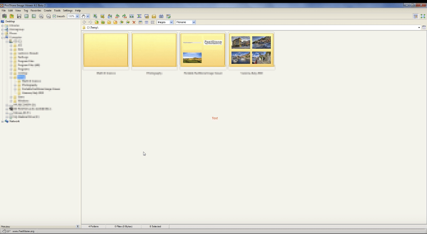Open the 100% zoom level dropdown

(77, 16)
